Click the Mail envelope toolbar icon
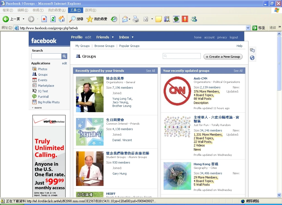This screenshot has height=205, width=282. 125,19
